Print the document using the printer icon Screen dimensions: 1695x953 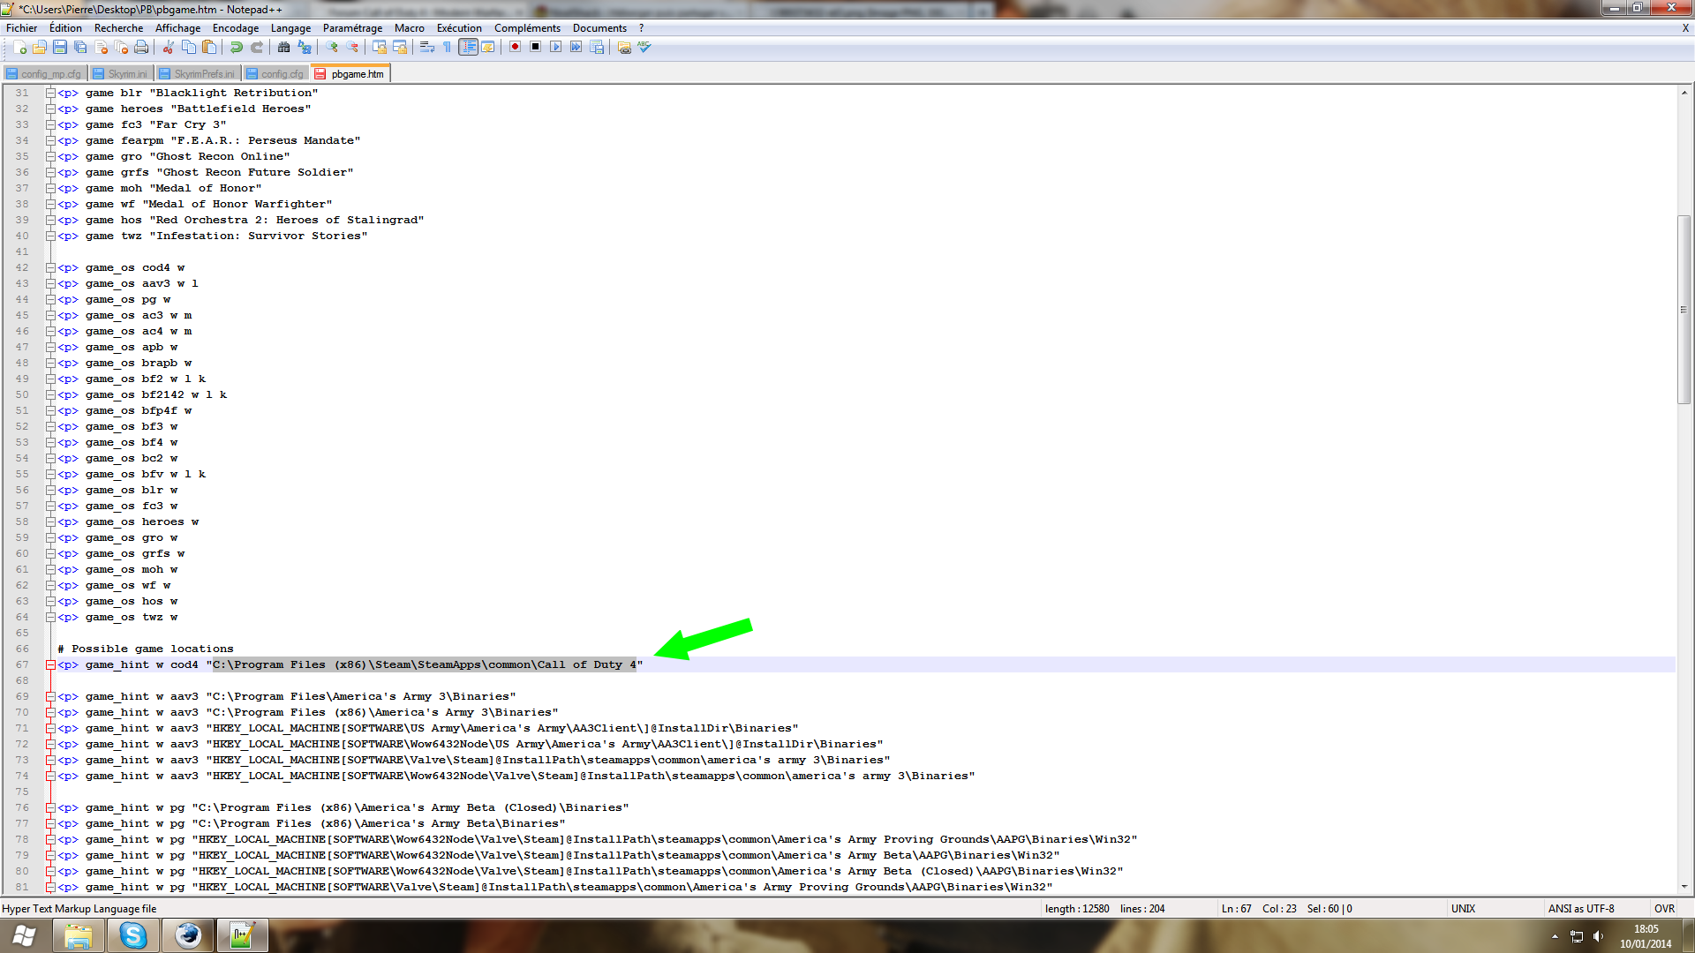pos(141,48)
